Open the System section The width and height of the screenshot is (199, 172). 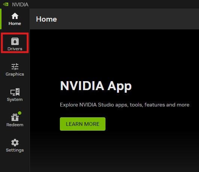[x=15, y=95]
